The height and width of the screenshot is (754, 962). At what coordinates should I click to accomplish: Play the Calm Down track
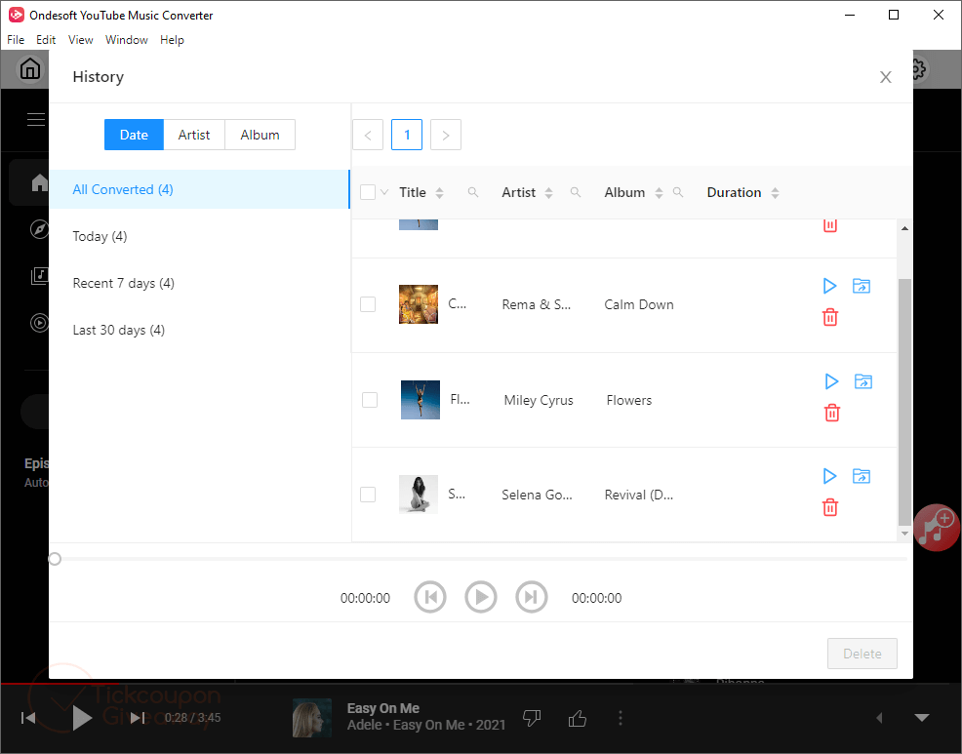tap(829, 286)
